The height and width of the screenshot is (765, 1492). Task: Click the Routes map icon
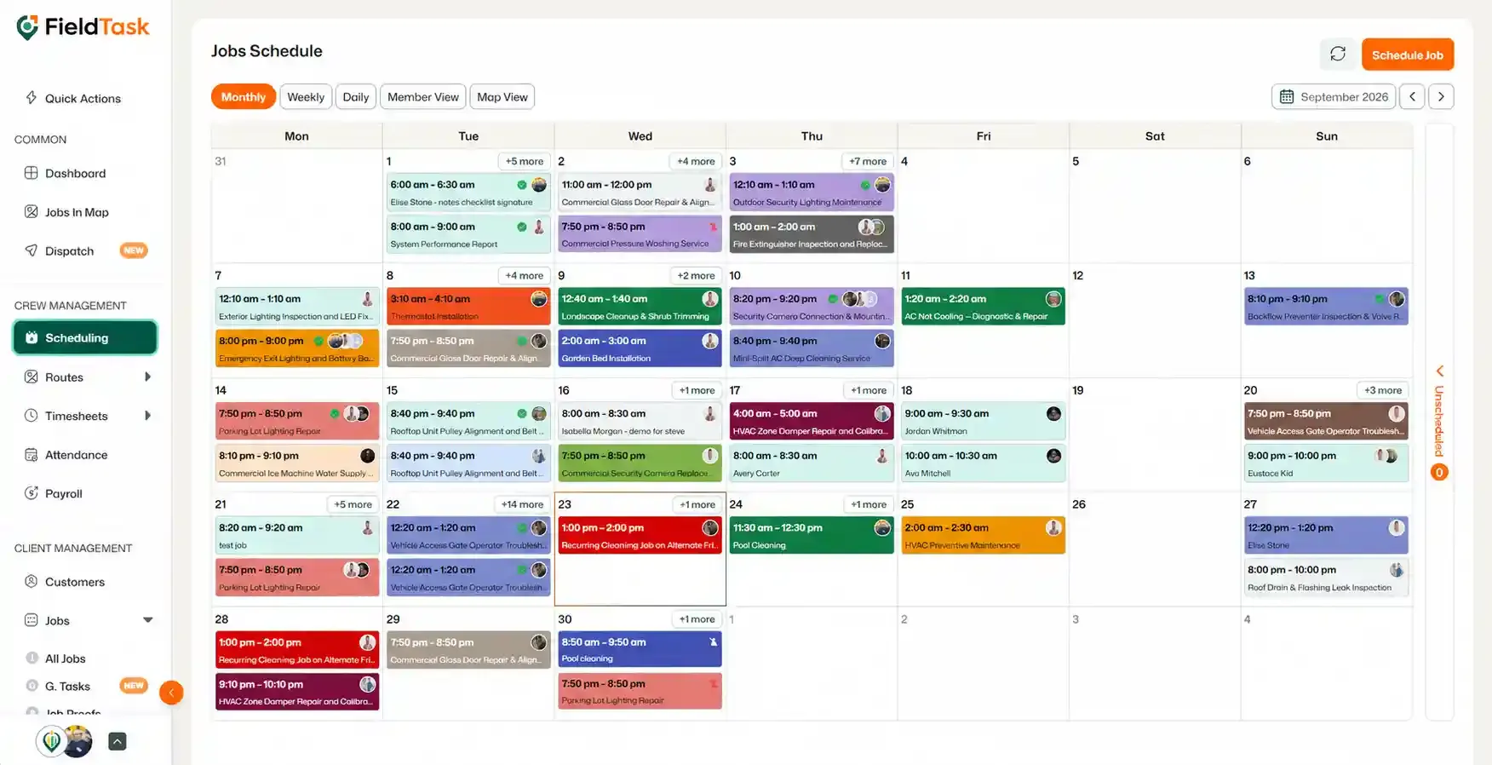(x=31, y=377)
